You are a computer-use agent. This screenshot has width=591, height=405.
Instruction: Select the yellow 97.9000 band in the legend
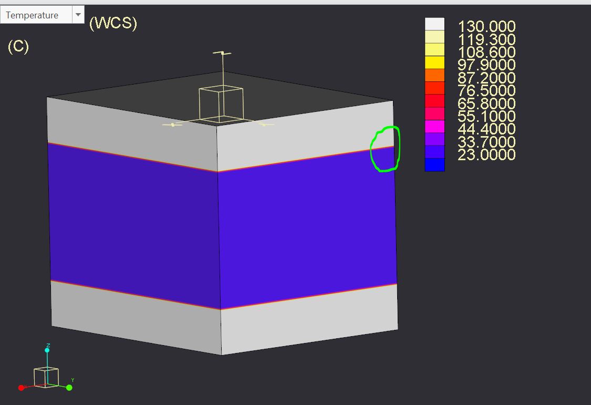(x=434, y=63)
